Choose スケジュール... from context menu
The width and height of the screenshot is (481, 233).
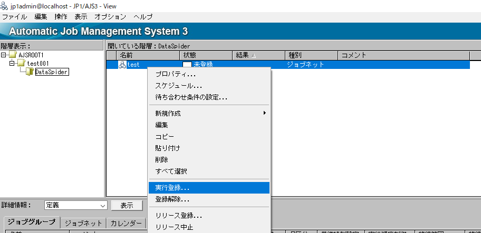[209, 86]
